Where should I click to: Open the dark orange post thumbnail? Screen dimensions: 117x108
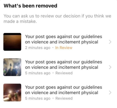12,42
